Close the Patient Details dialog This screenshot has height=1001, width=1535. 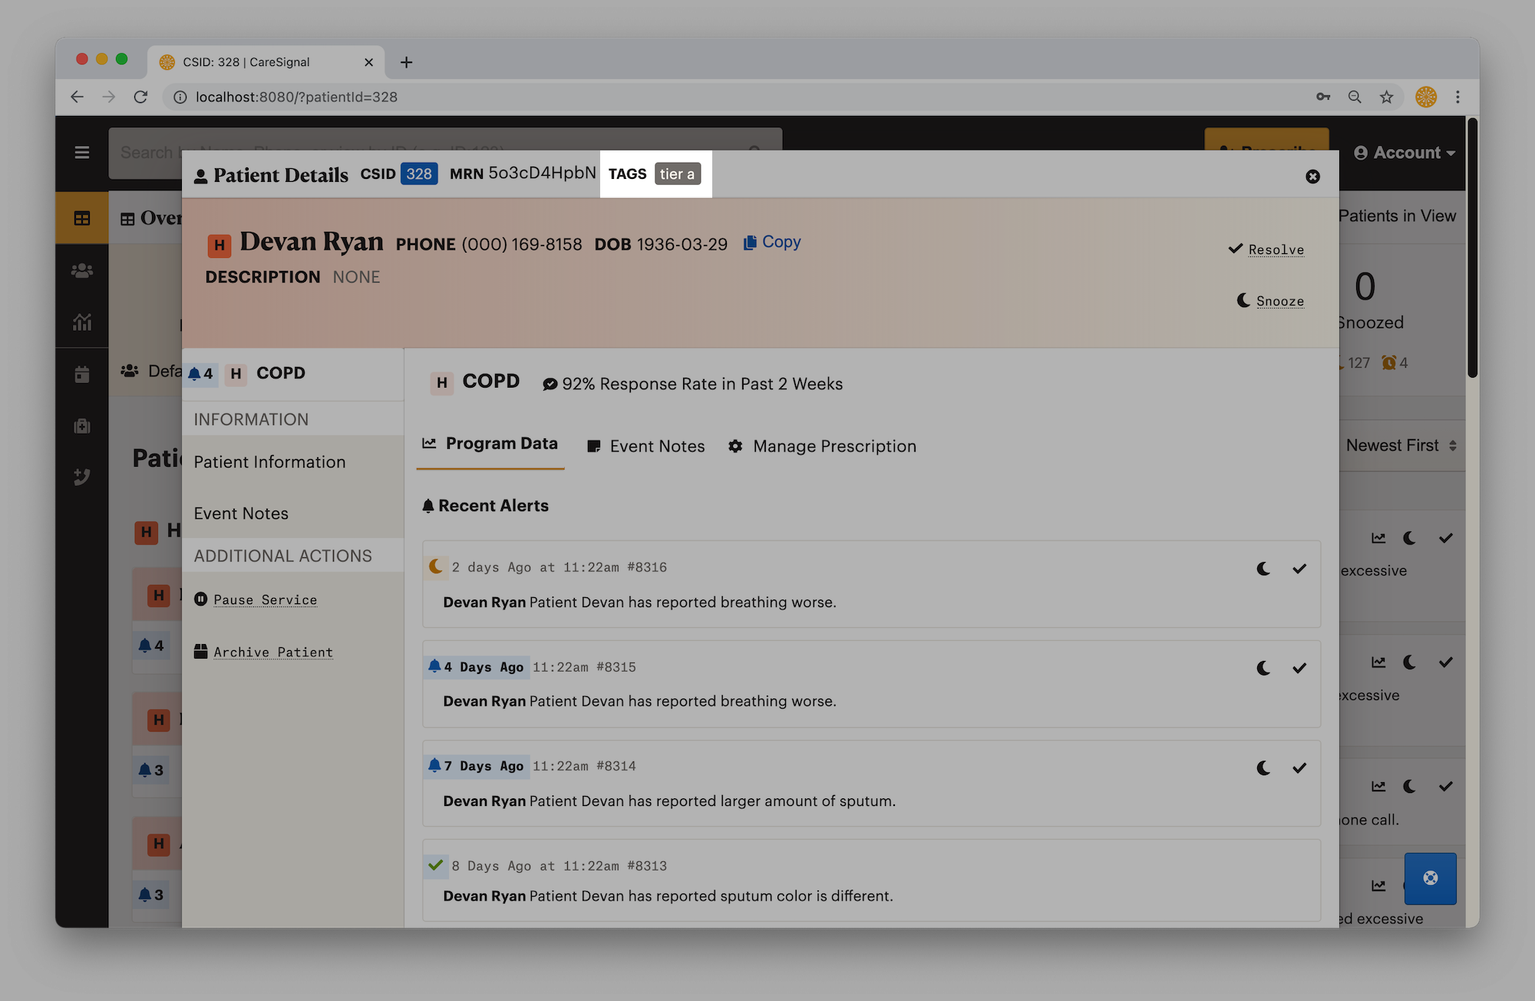pyautogui.click(x=1312, y=177)
